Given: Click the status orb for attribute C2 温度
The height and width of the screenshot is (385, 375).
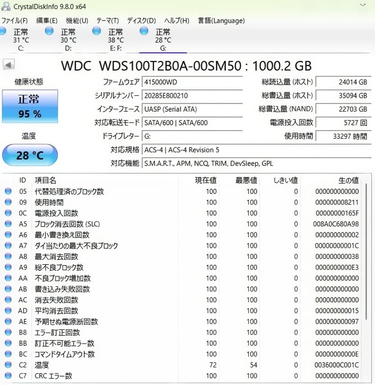Looking at the screenshot, I should pos(8,365).
